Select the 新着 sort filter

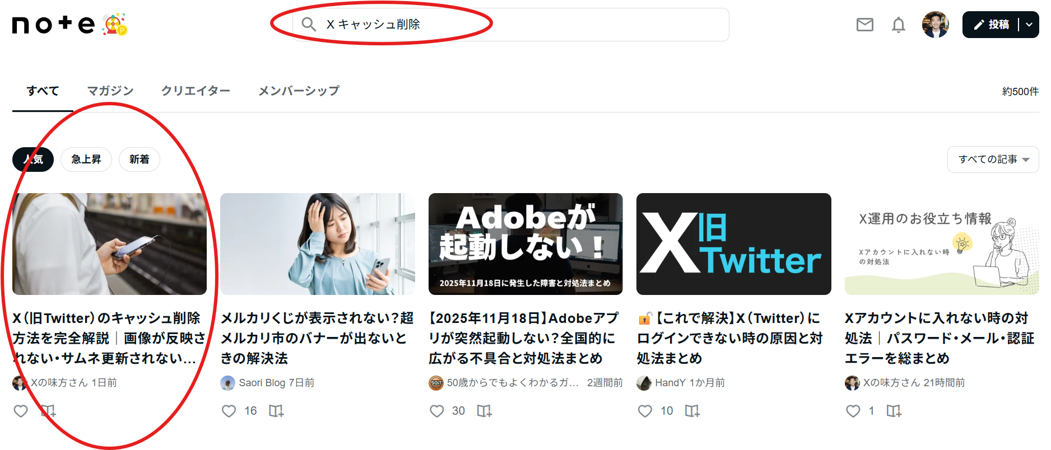pos(139,160)
